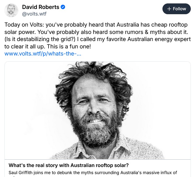This screenshot has height=177, width=195.
Task: Click the "Saul Griffith joins me" card description
Action: (x=93, y=173)
